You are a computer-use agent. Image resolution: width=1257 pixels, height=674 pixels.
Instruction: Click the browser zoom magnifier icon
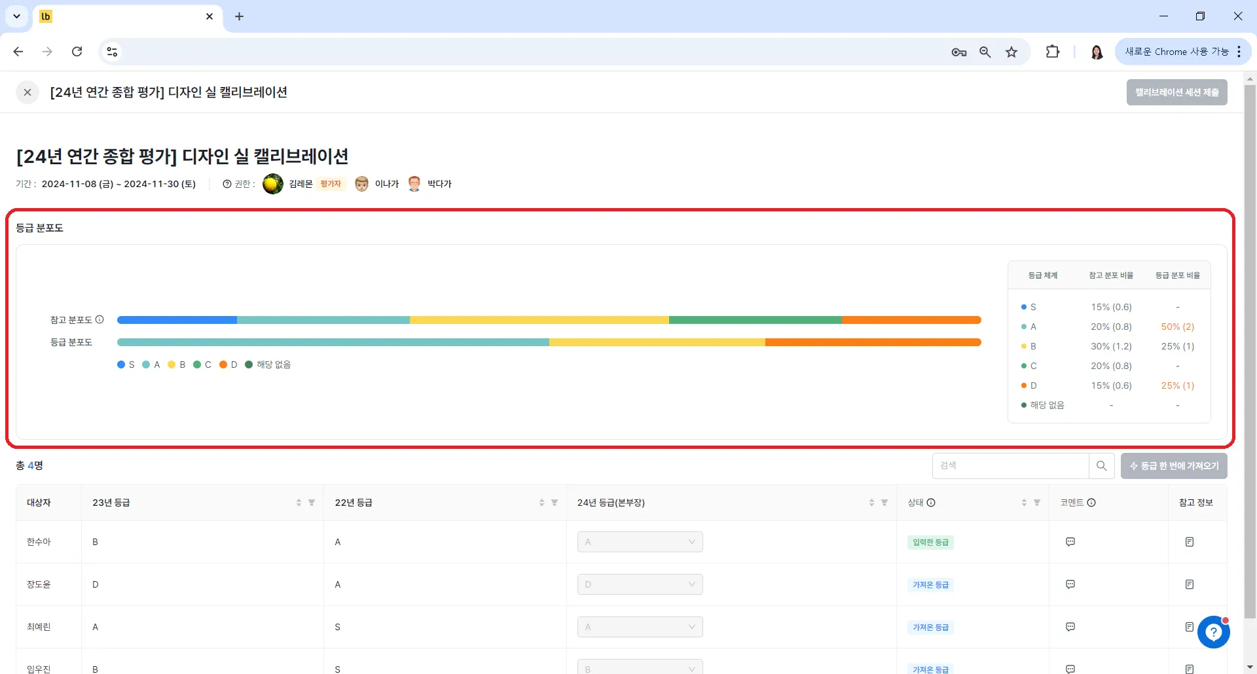point(985,52)
